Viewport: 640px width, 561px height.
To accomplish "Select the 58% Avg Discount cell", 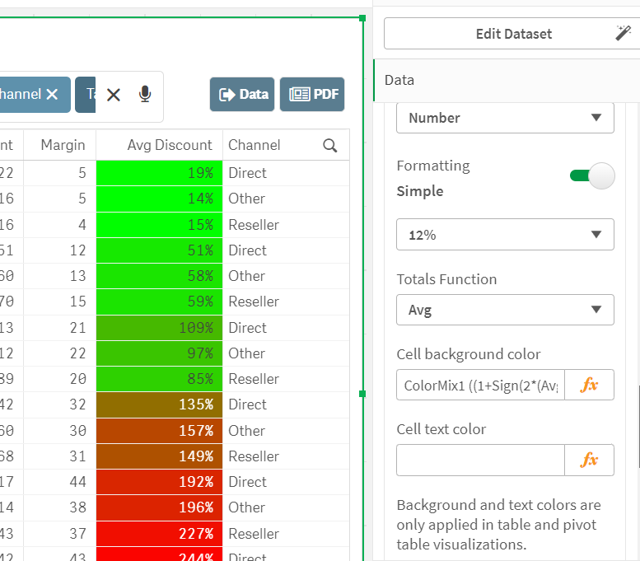I will 159,276.
